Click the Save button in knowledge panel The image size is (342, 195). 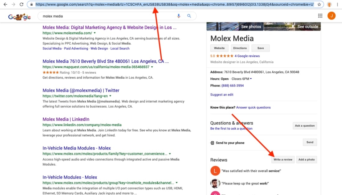pos(260,48)
